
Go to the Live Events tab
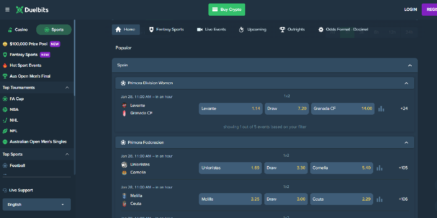pos(212,30)
